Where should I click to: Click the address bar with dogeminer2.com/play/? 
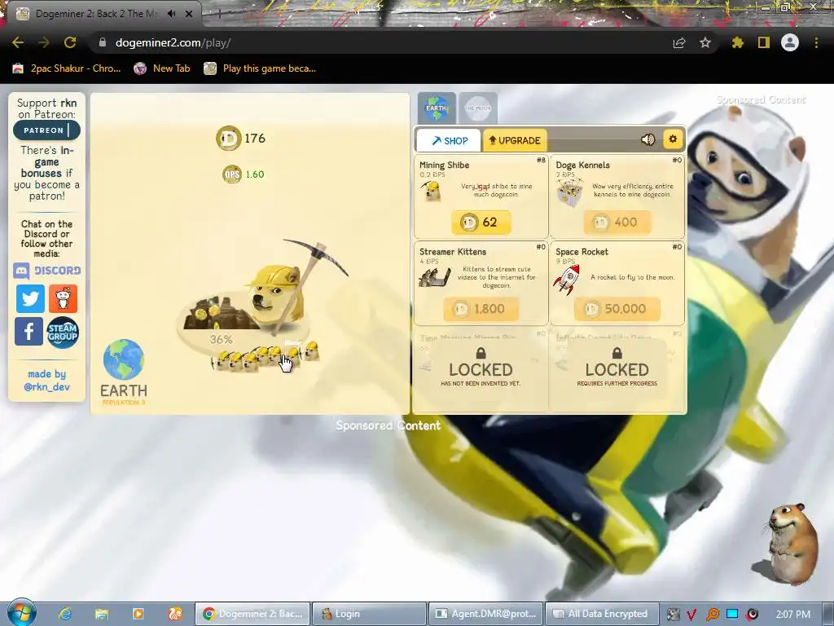coord(173,42)
